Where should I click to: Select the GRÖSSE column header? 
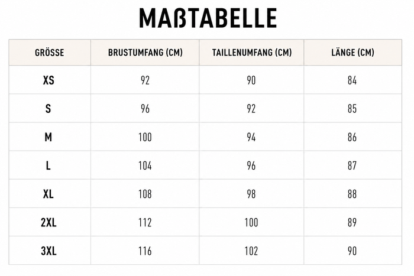click(49, 53)
